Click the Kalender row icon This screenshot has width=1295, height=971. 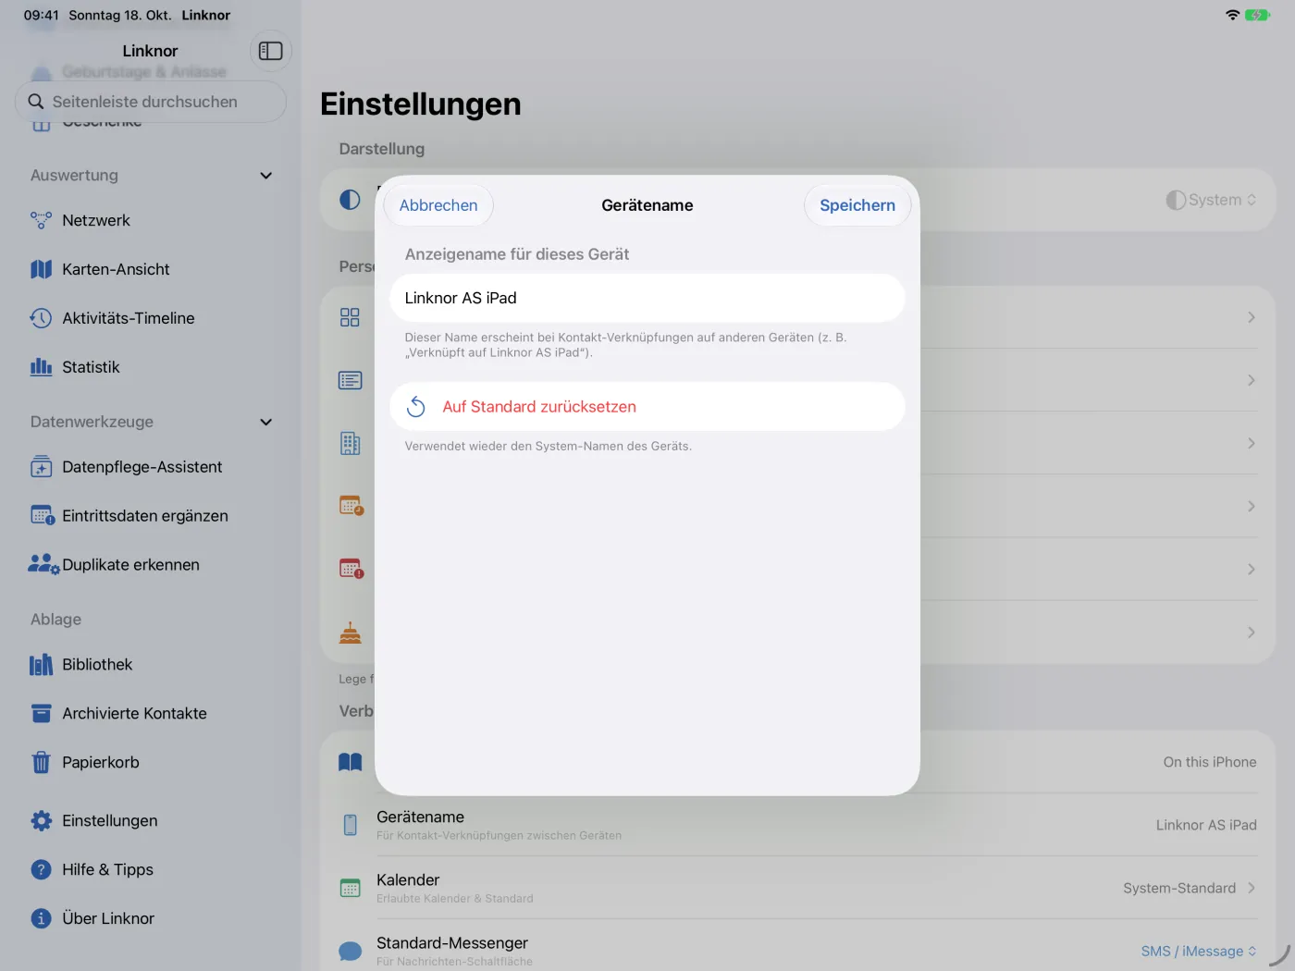tap(350, 889)
